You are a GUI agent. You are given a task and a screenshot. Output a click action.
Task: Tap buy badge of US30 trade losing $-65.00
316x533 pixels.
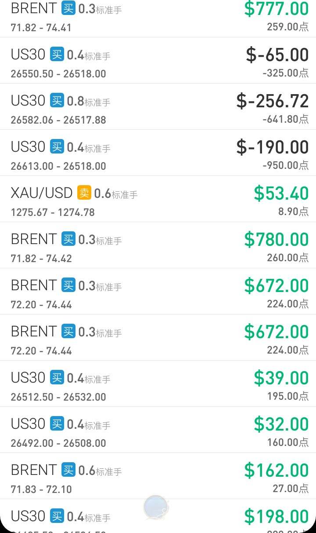tap(57, 54)
